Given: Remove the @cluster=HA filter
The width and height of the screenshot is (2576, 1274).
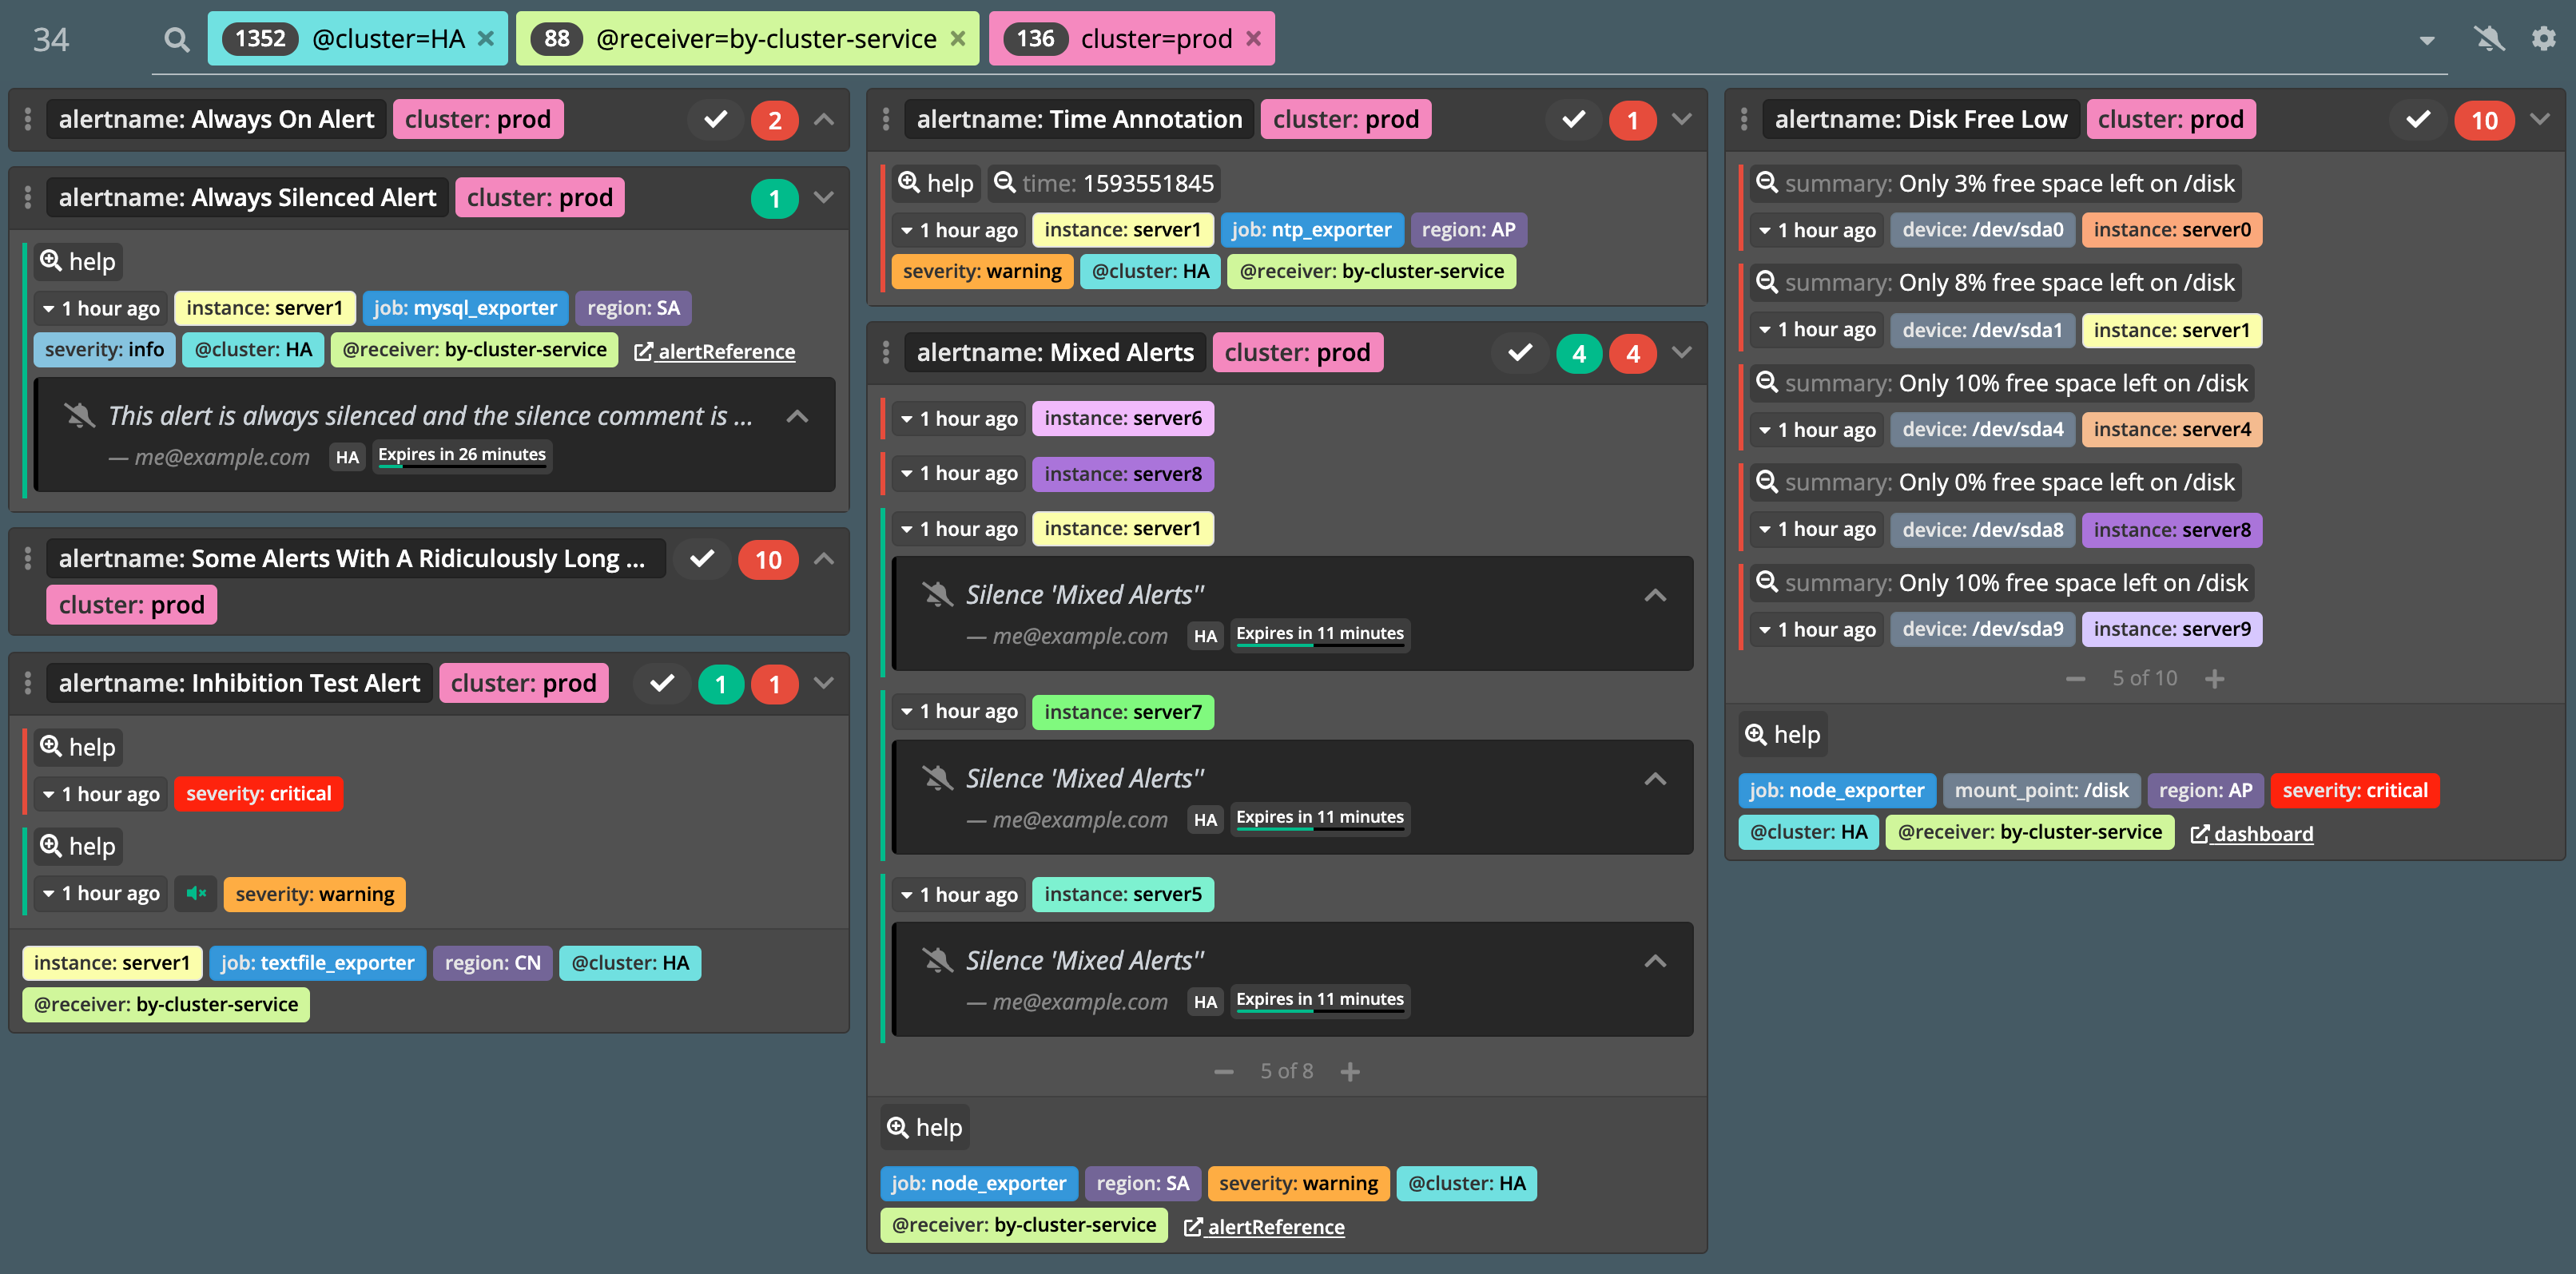Looking at the screenshot, I should [486, 39].
